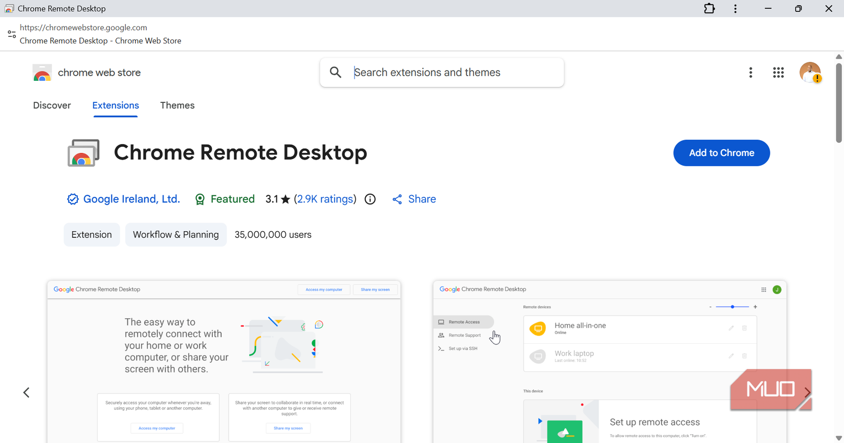Open first screenshot showing easy way to connect

point(224,362)
